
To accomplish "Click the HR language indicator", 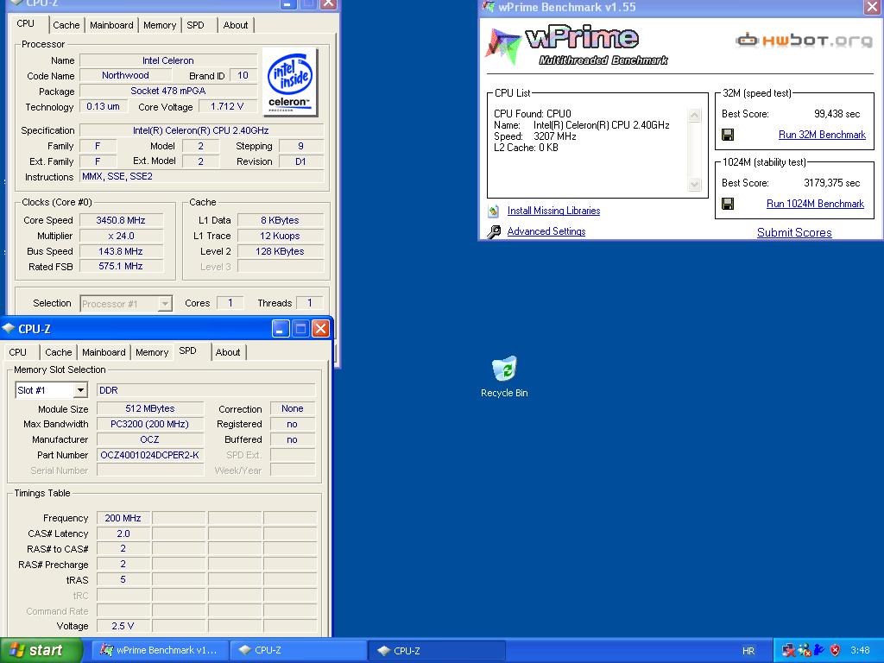I will click(748, 651).
